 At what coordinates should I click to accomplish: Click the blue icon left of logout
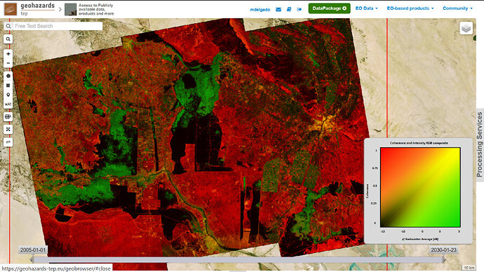(289, 9)
